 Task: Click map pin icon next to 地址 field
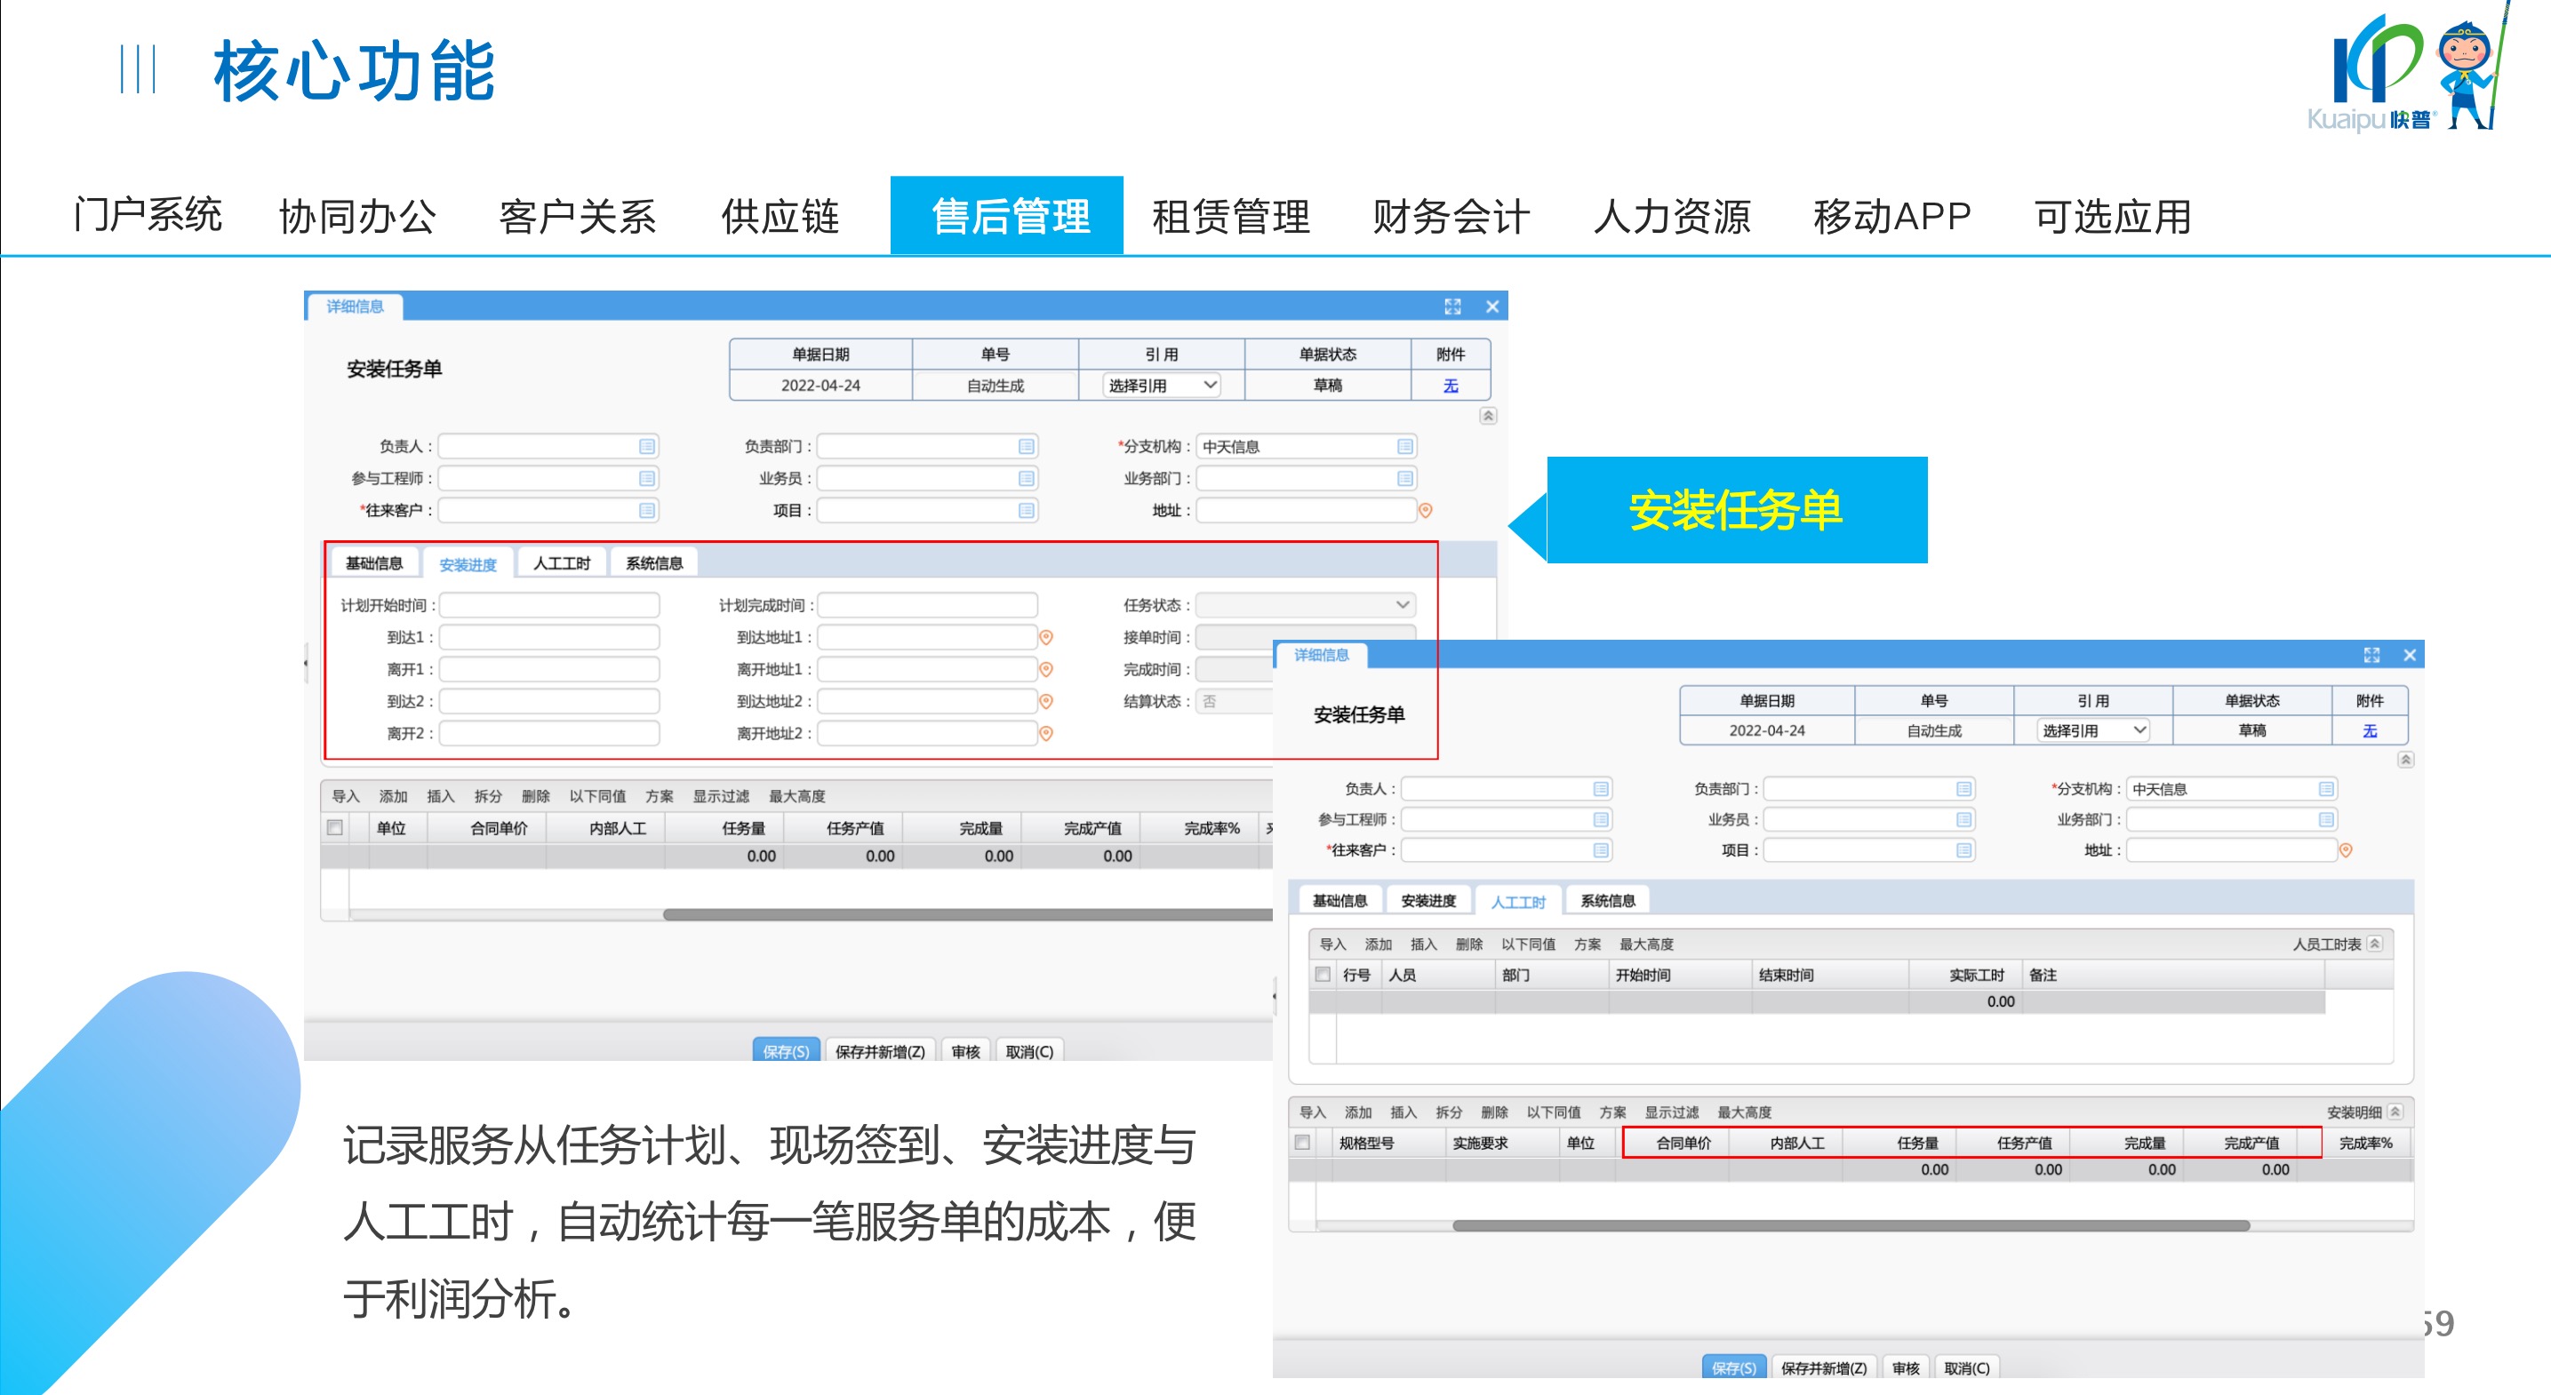click(x=1425, y=511)
